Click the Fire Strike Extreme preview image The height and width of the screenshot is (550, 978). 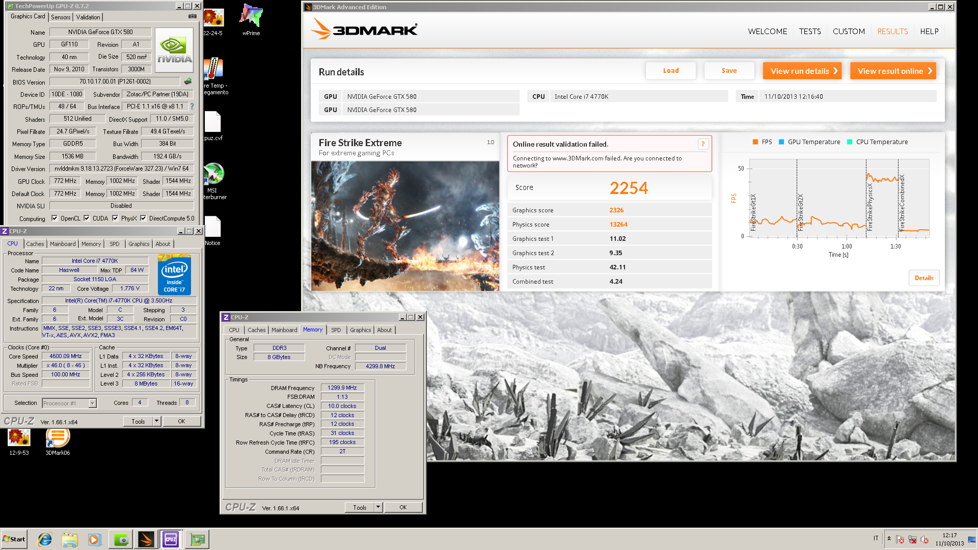405,226
